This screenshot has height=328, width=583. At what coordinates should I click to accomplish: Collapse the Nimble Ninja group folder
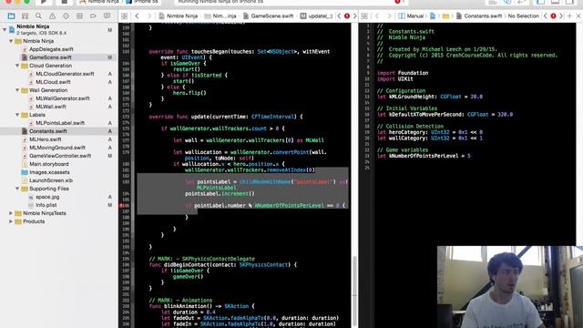coord(11,41)
